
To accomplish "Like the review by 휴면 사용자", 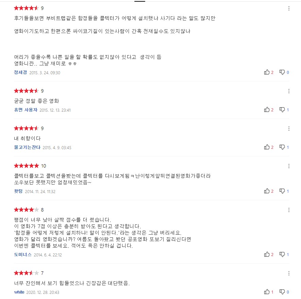I will [x=267, y=110].
